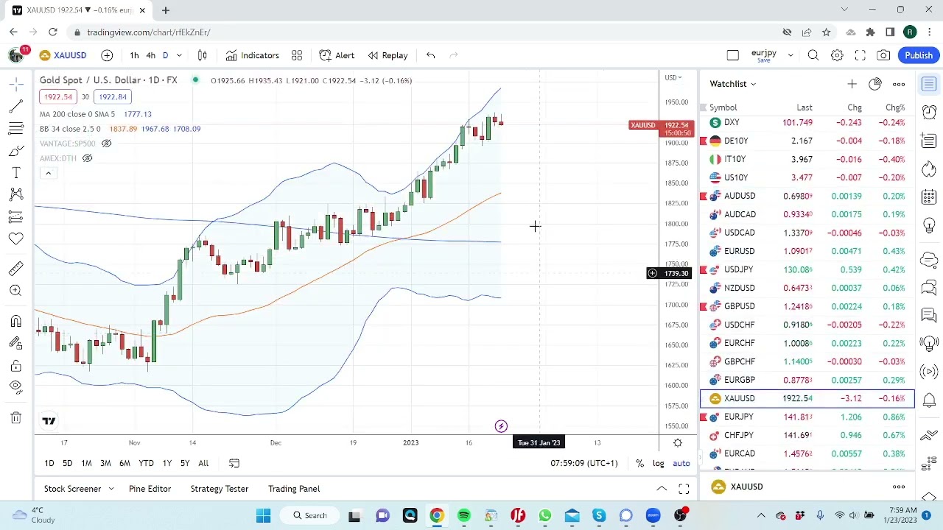This screenshot has width=943, height=530.
Task: Toggle the log price scale
Action: [x=658, y=463]
